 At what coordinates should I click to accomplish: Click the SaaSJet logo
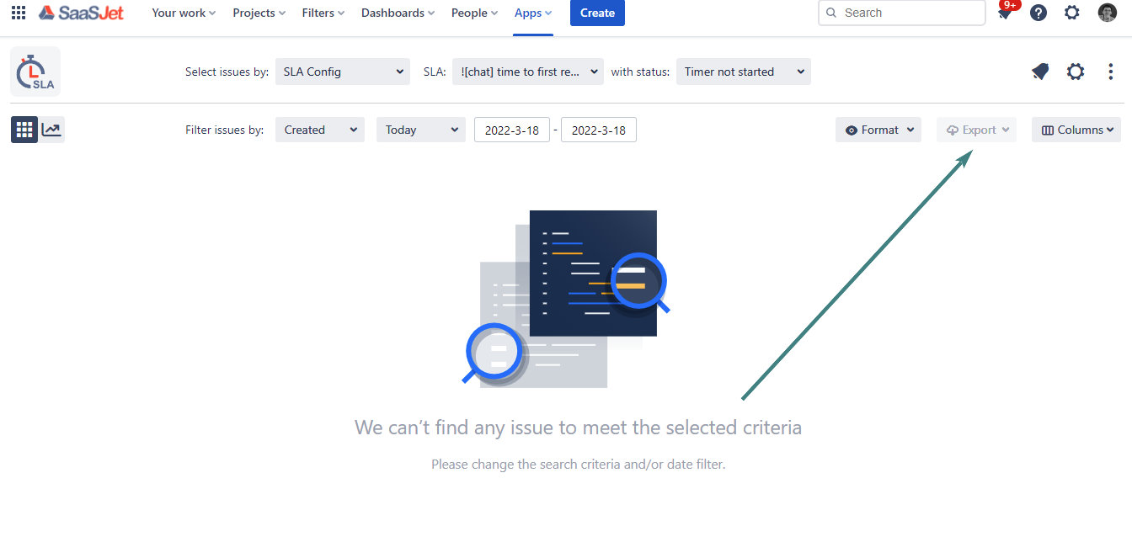coord(82,13)
